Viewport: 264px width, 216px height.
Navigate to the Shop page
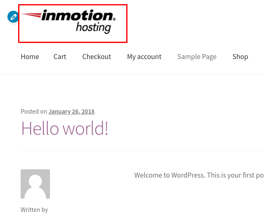[240, 57]
